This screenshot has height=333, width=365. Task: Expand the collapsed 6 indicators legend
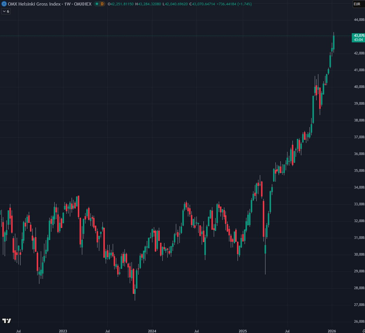pyautogui.click(x=6, y=11)
